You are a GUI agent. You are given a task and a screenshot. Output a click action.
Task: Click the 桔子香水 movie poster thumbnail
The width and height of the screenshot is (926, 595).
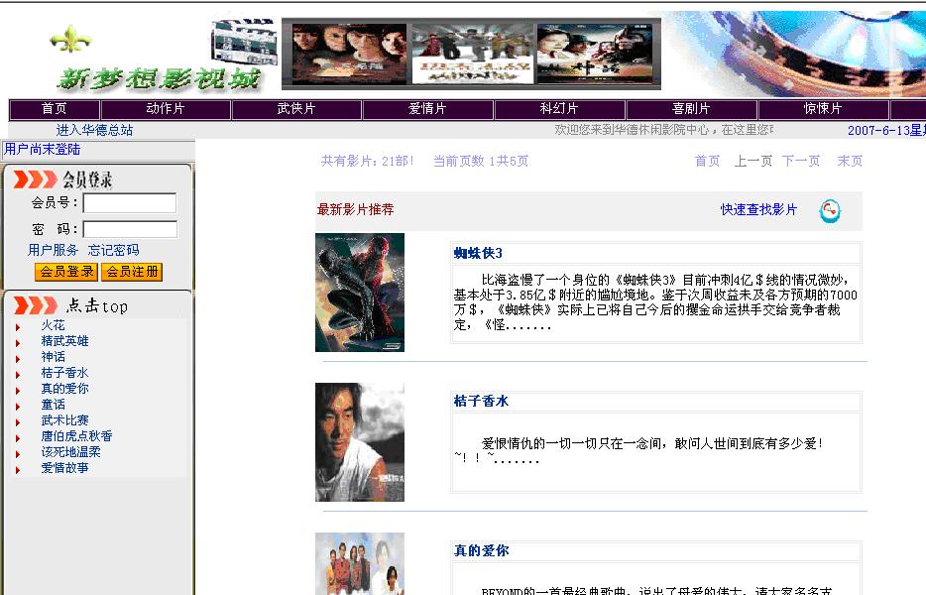(x=360, y=442)
